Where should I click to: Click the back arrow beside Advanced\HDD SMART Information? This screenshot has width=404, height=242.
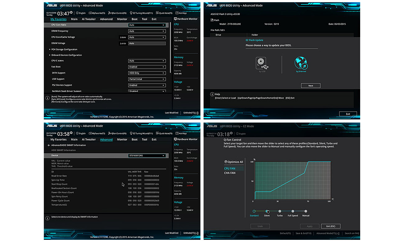coord(49,145)
